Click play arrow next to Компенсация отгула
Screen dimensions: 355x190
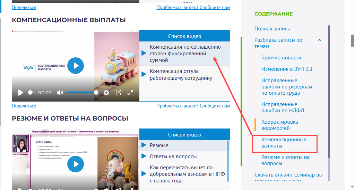tap(144, 74)
